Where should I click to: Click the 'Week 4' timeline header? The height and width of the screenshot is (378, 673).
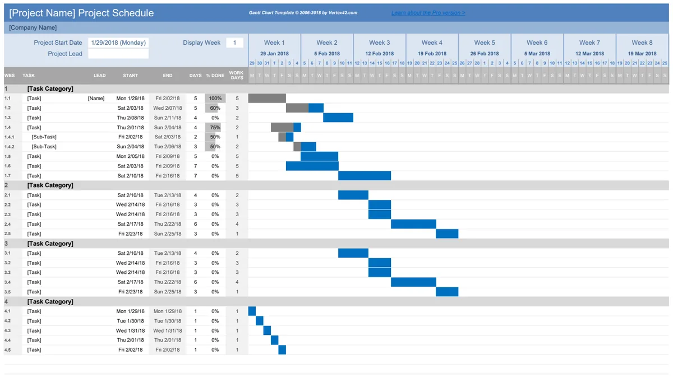(432, 43)
